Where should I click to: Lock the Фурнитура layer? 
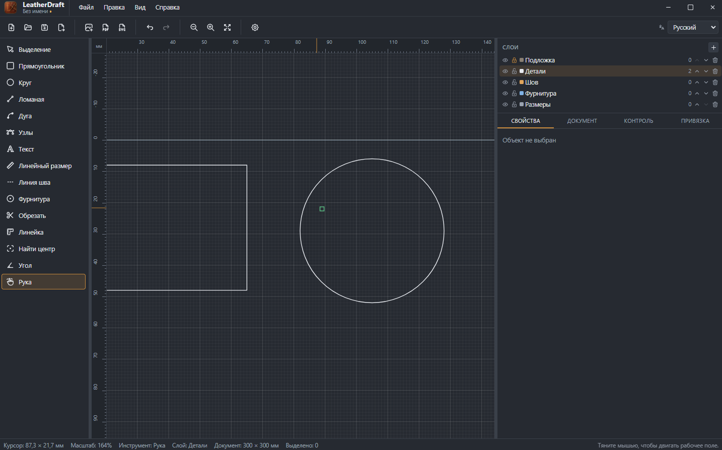tap(515, 94)
